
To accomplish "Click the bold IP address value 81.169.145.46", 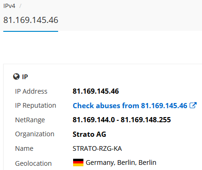I will point(96,91).
